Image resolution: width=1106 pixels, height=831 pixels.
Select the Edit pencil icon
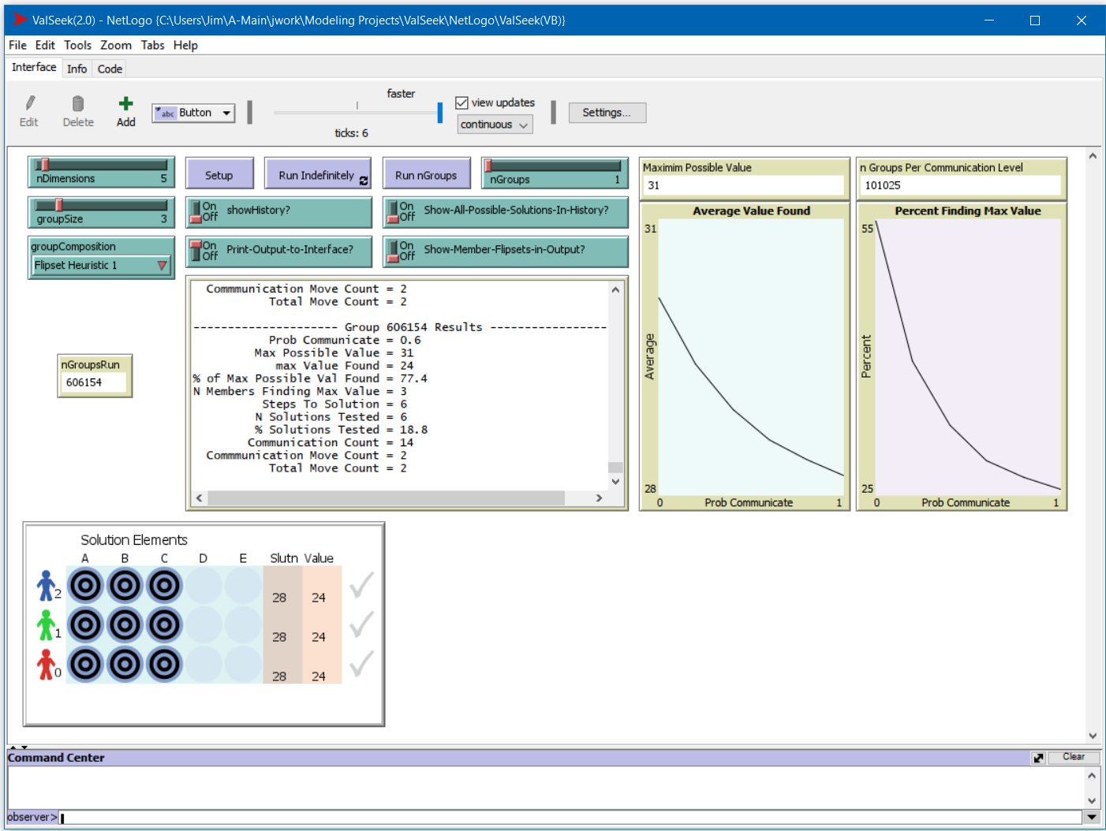point(29,103)
